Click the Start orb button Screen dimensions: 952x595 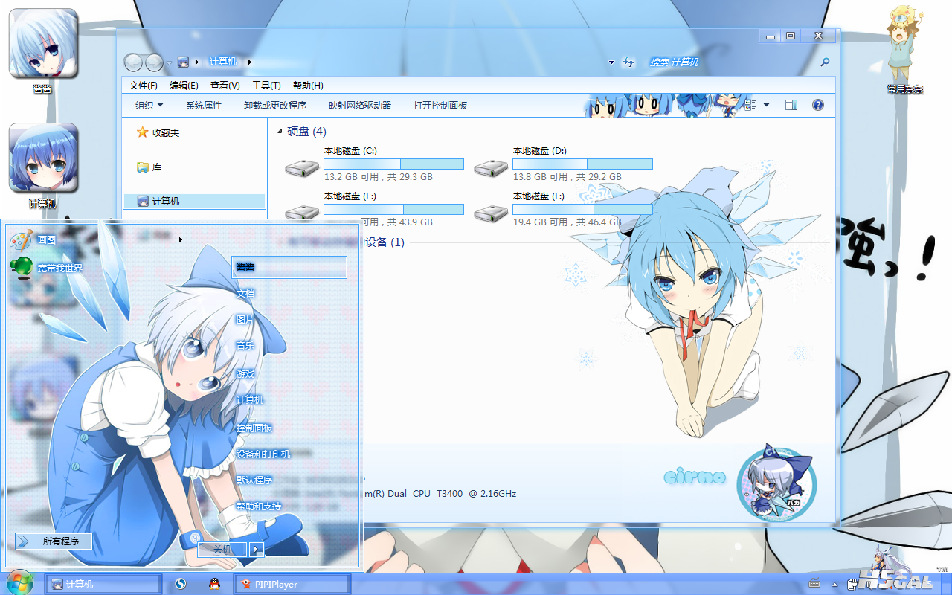pyautogui.click(x=19, y=582)
